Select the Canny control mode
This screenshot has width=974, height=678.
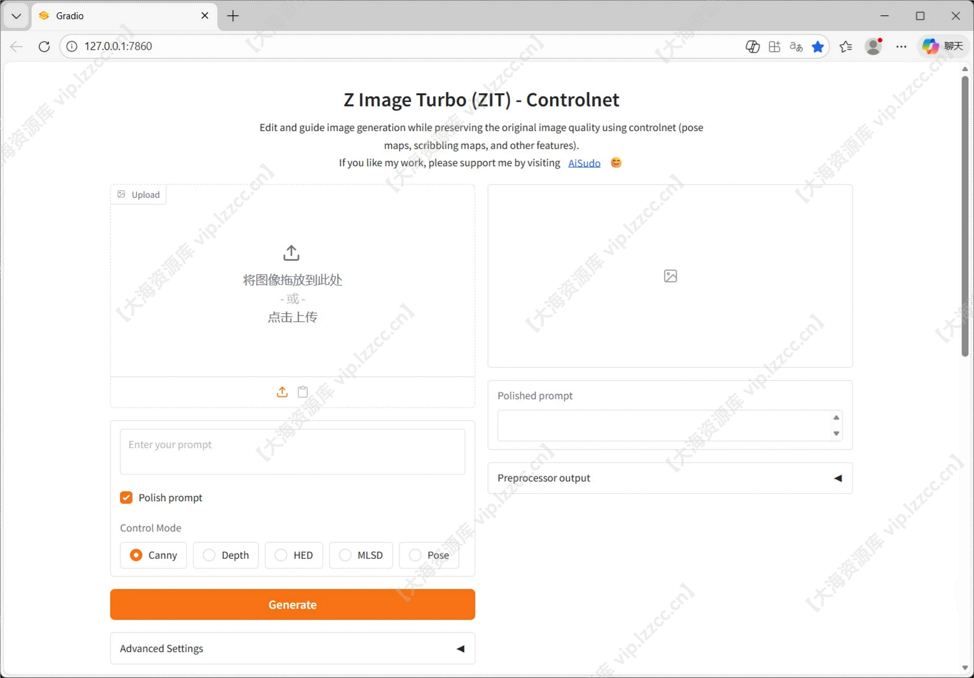153,555
